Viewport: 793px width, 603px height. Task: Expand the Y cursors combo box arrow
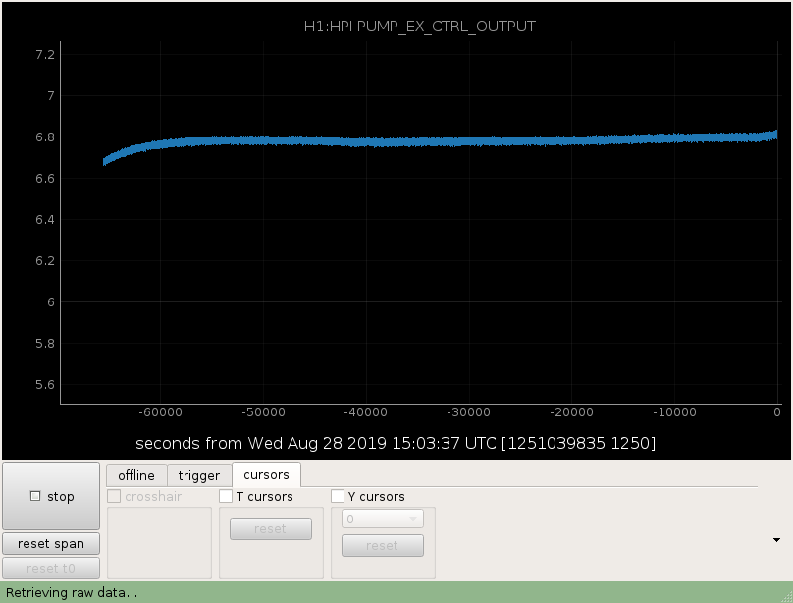[x=413, y=519]
